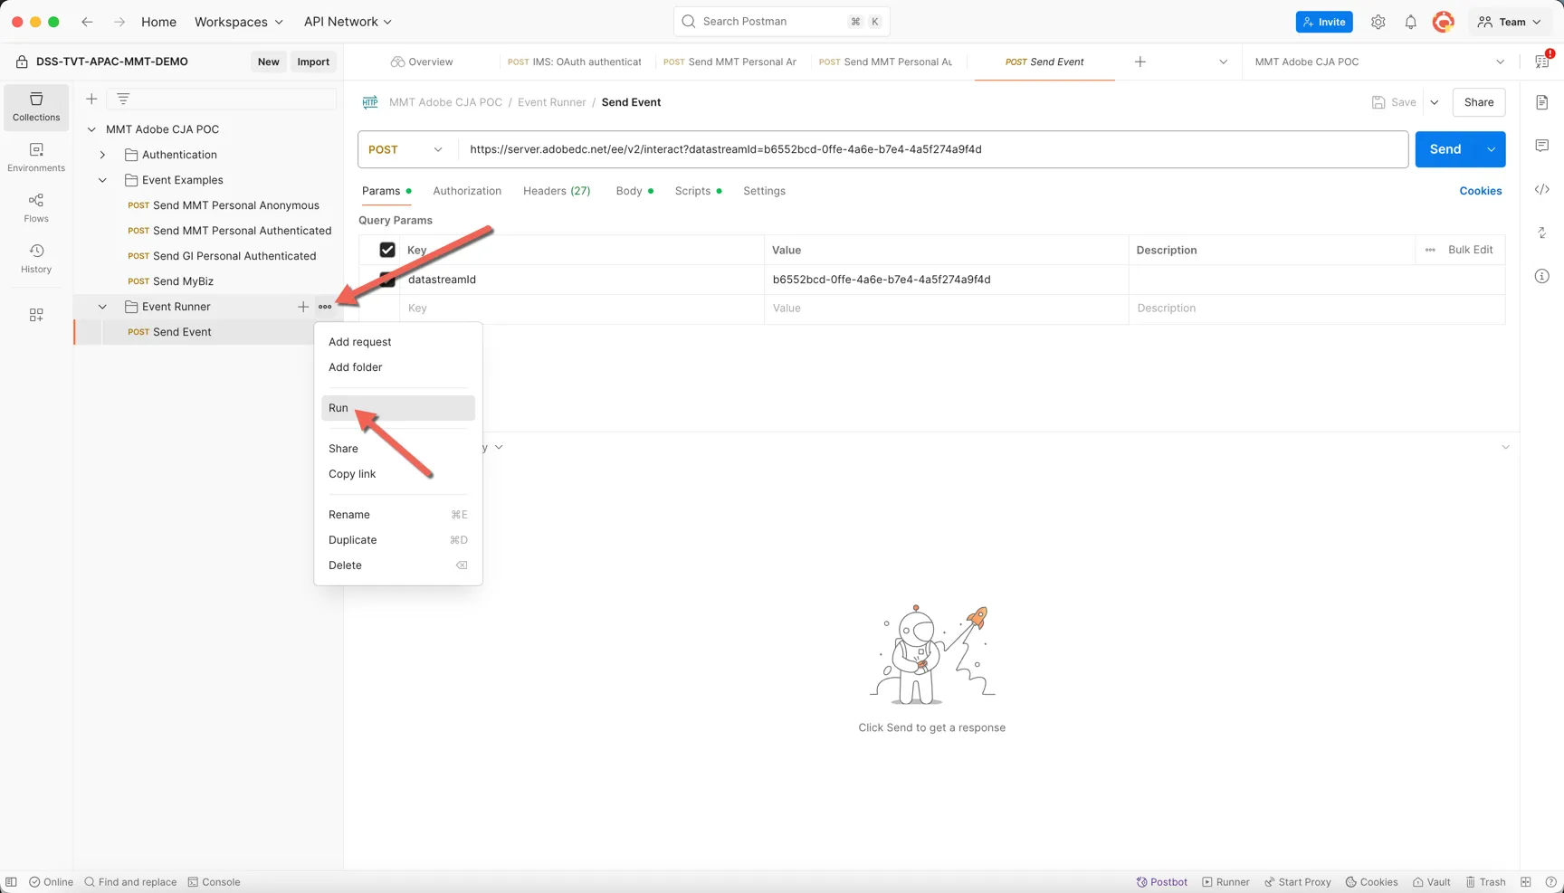Collapse the Event Examples folder
The image size is (1564, 893).
coord(102,180)
